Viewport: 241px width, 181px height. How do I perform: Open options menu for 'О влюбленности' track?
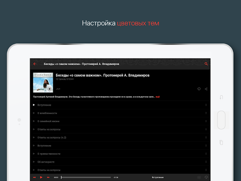point(206,113)
